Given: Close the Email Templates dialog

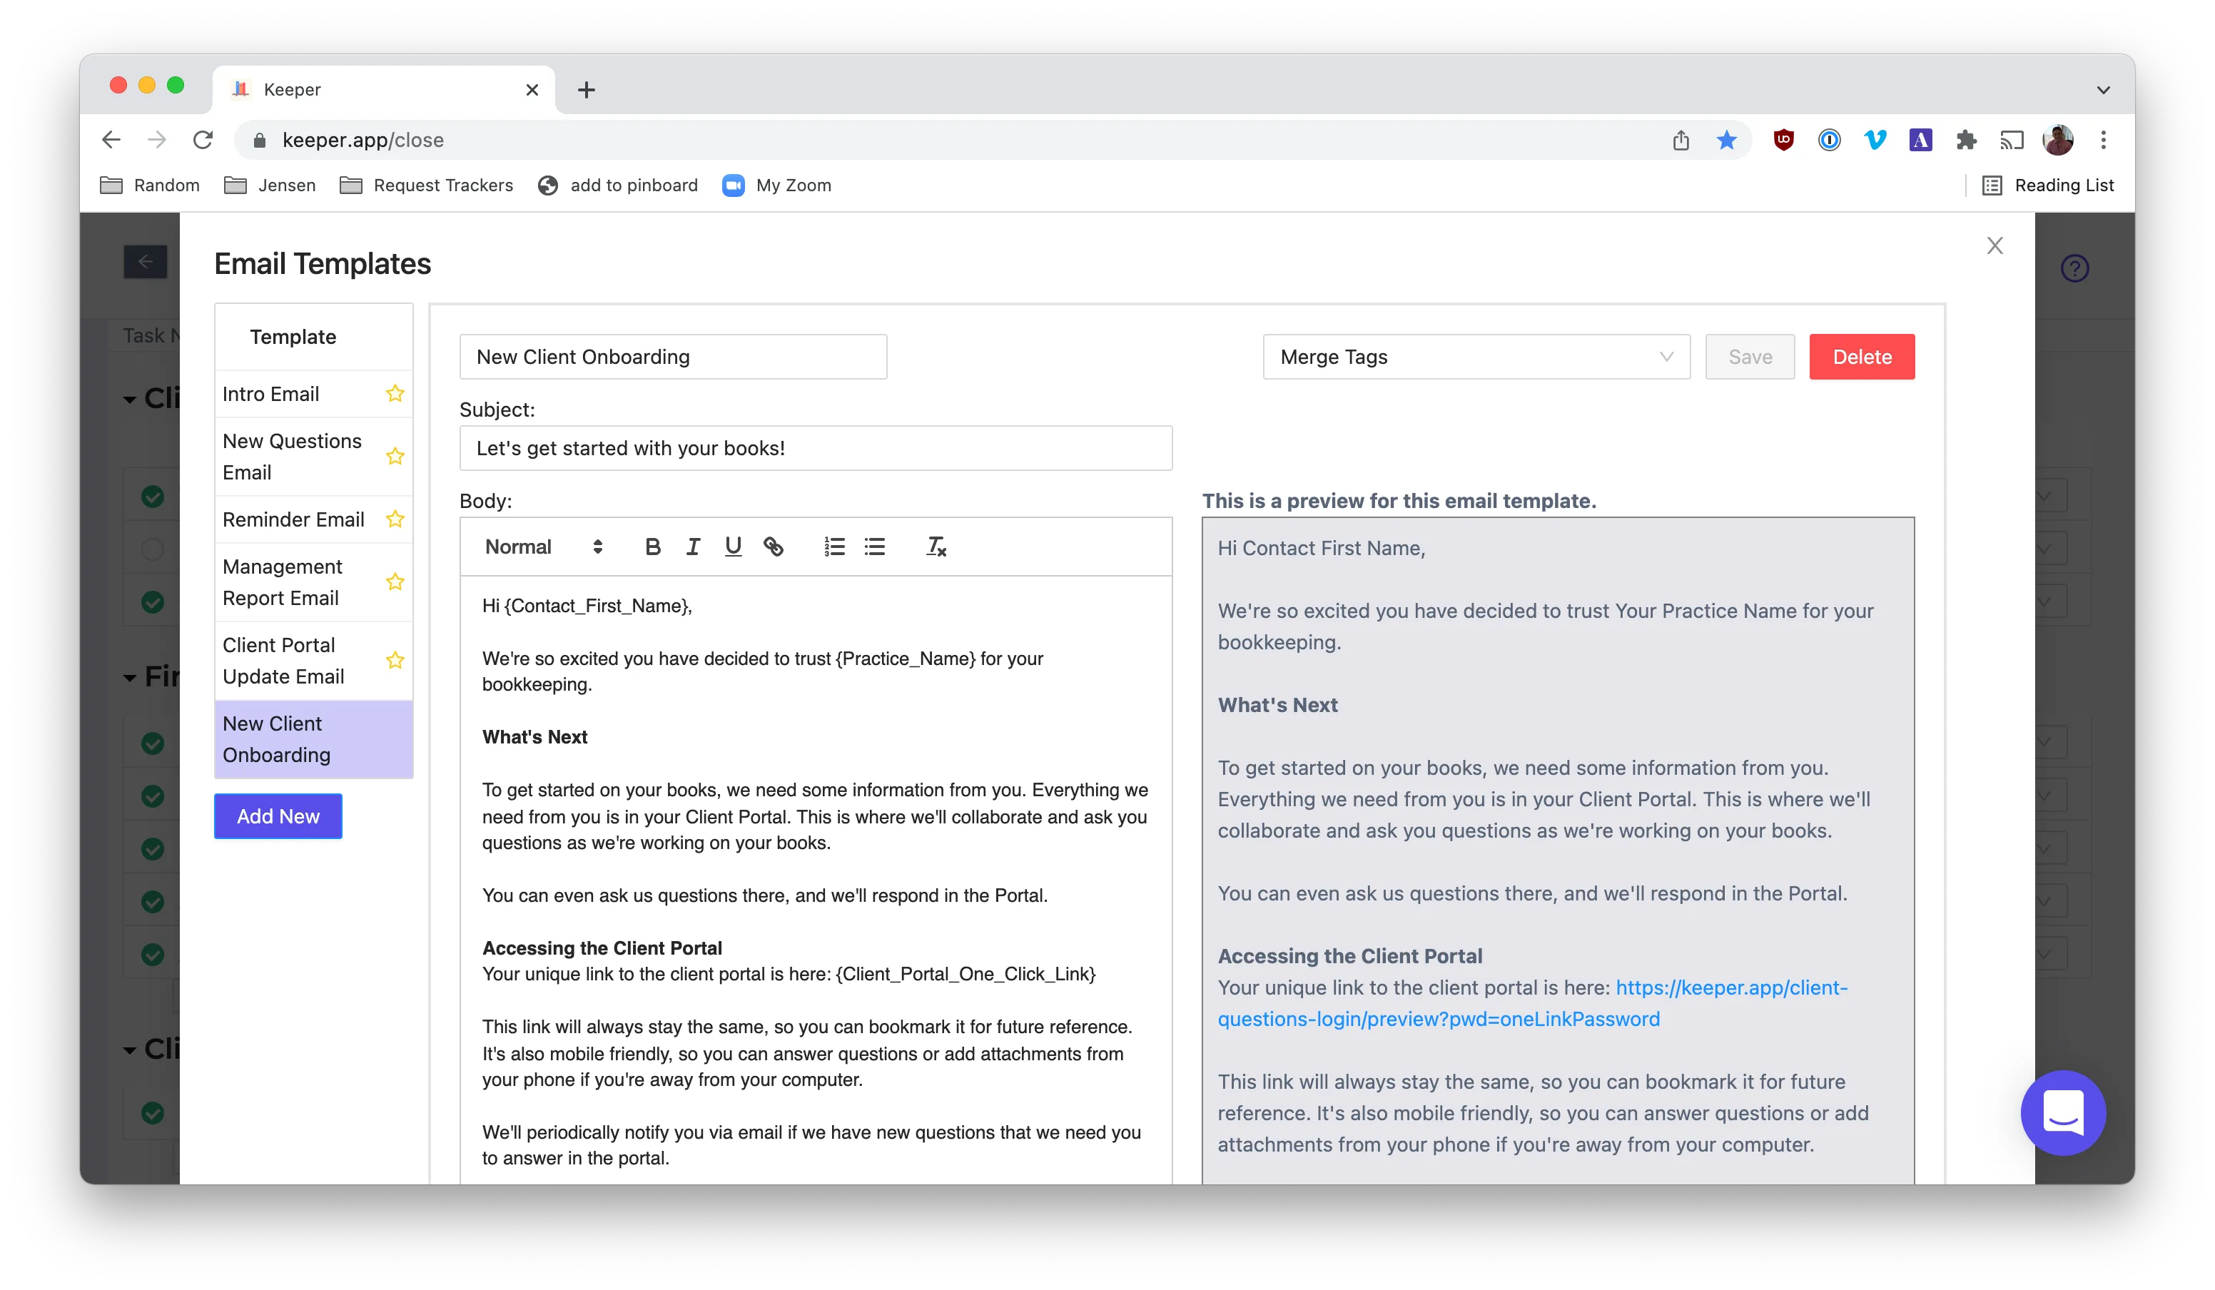Looking at the screenshot, I should (x=1994, y=245).
